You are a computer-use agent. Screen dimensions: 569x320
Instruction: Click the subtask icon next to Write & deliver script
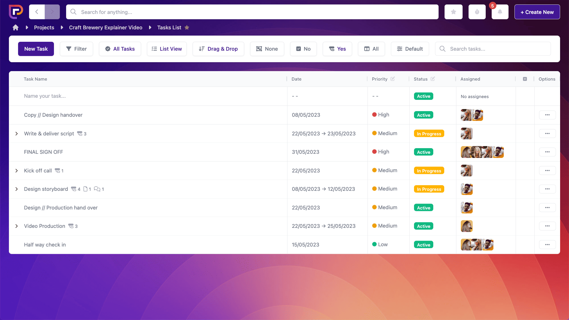coord(79,134)
